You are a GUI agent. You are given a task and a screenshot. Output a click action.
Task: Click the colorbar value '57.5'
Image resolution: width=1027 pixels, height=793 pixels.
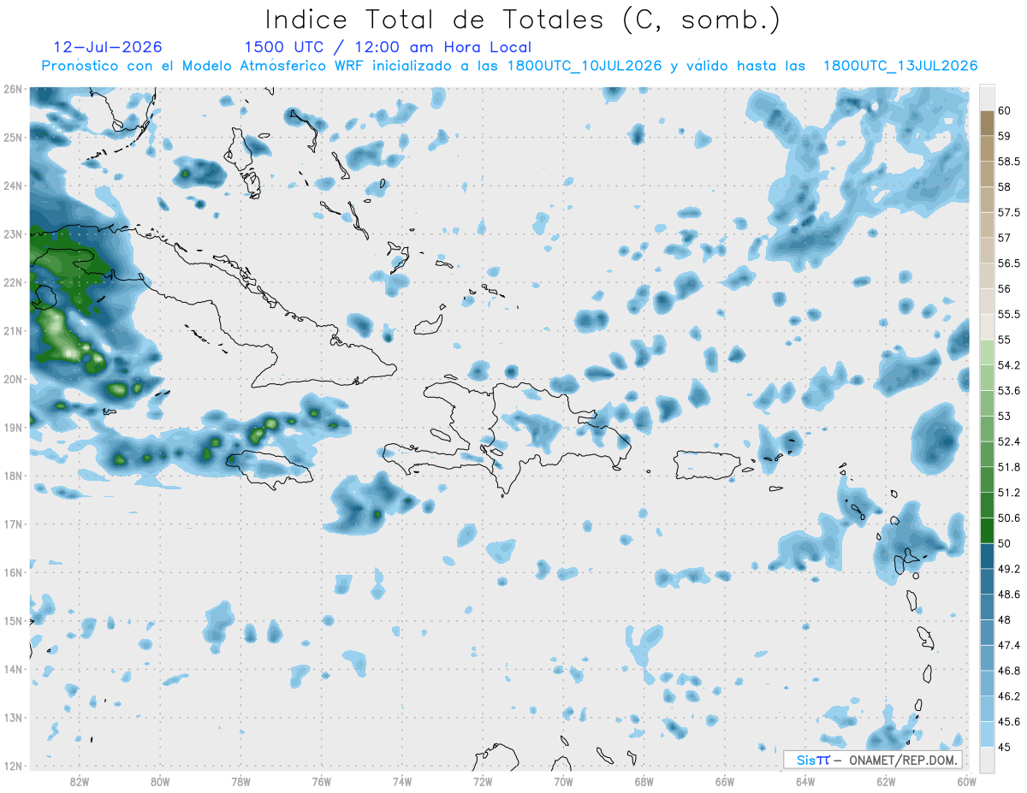tap(1009, 212)
